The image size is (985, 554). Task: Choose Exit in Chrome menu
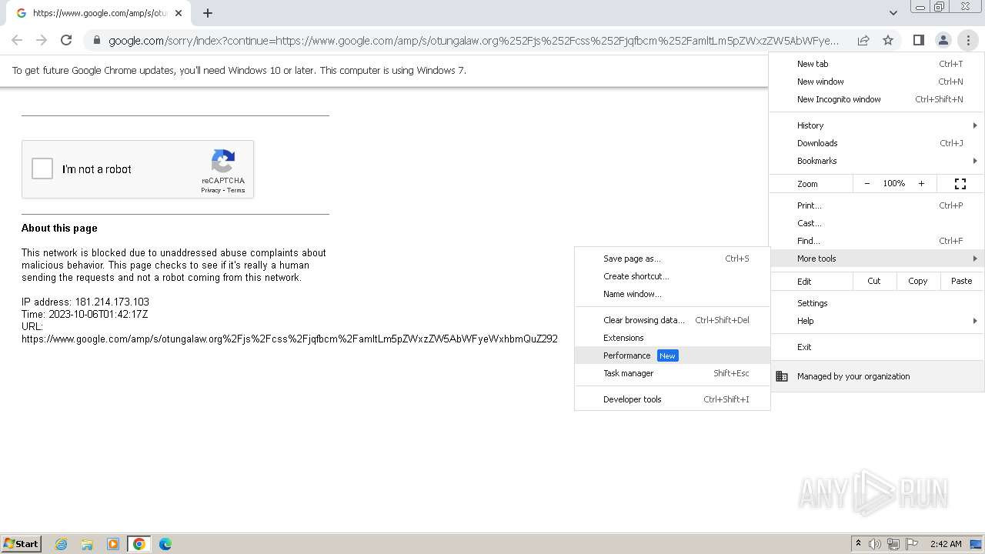876,347
